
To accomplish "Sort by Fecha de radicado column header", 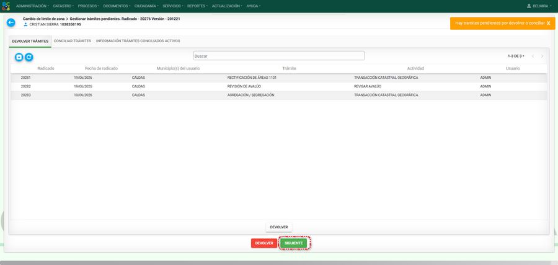I will tap(102, 68).
